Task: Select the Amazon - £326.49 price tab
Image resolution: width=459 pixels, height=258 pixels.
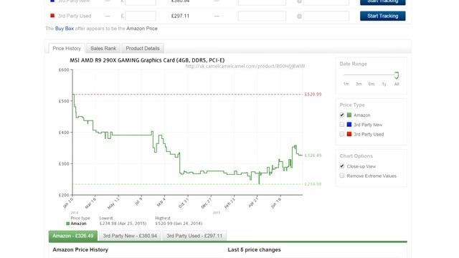Action: [x=73, y=236]
